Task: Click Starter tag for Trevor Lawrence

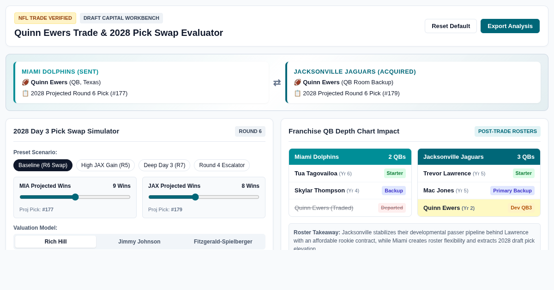Action: (x=524, y=174)
